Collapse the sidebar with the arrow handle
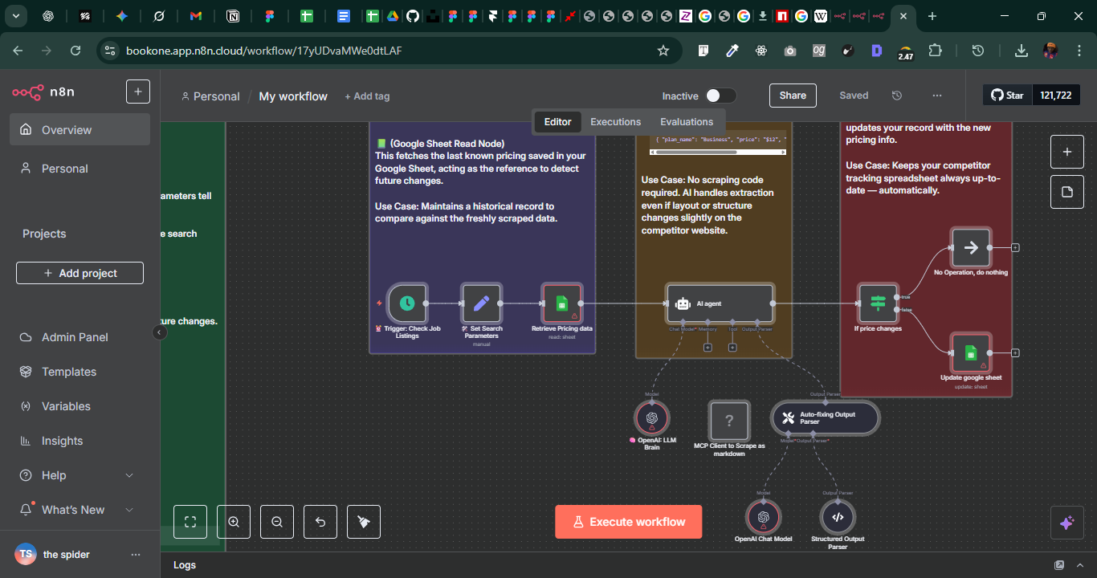This screenshot has height=578, width=1097. click(x=160, y=332)
